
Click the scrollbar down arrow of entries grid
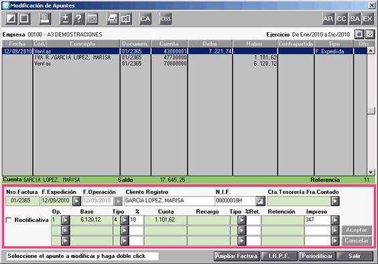tap(371, 172)
